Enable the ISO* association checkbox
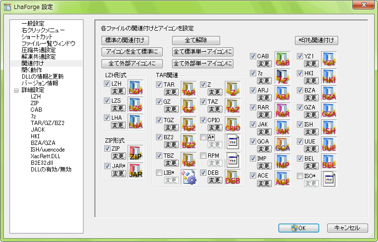The image size is (378, 242). tap(300, 176)
